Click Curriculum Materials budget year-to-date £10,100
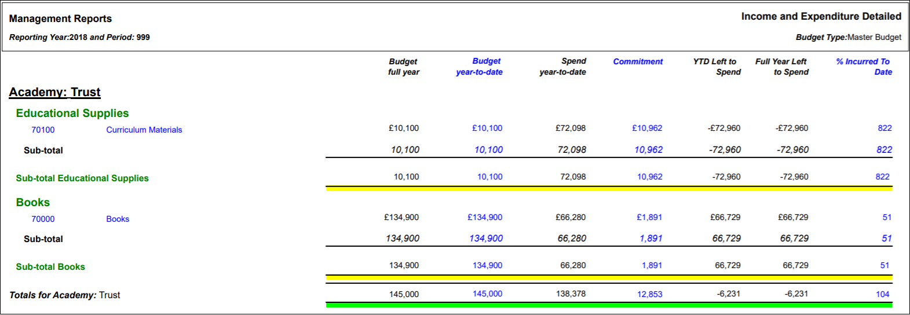This screenshot has width=910, height=315. coord(487,128)
